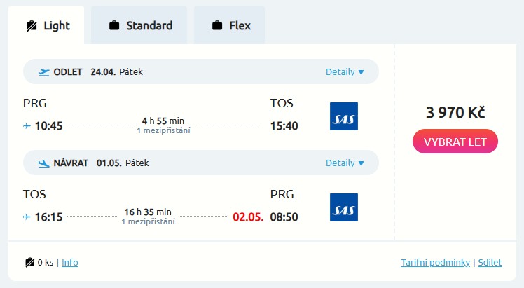Switch to the Standard fare tab

click(139, 26)
